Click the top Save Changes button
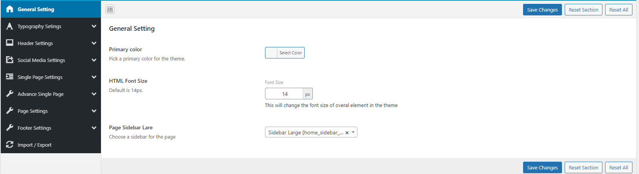 (x=542, y=10)
